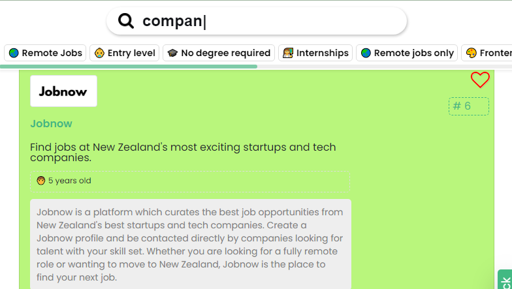Open the Jobnow title link
The image size is (512, 289).
coord(51,124)
